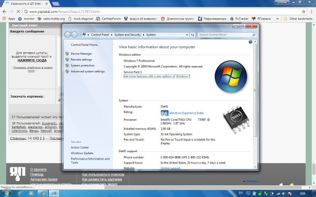
Task: Open О проекте footer link
Action: [39, 169]
